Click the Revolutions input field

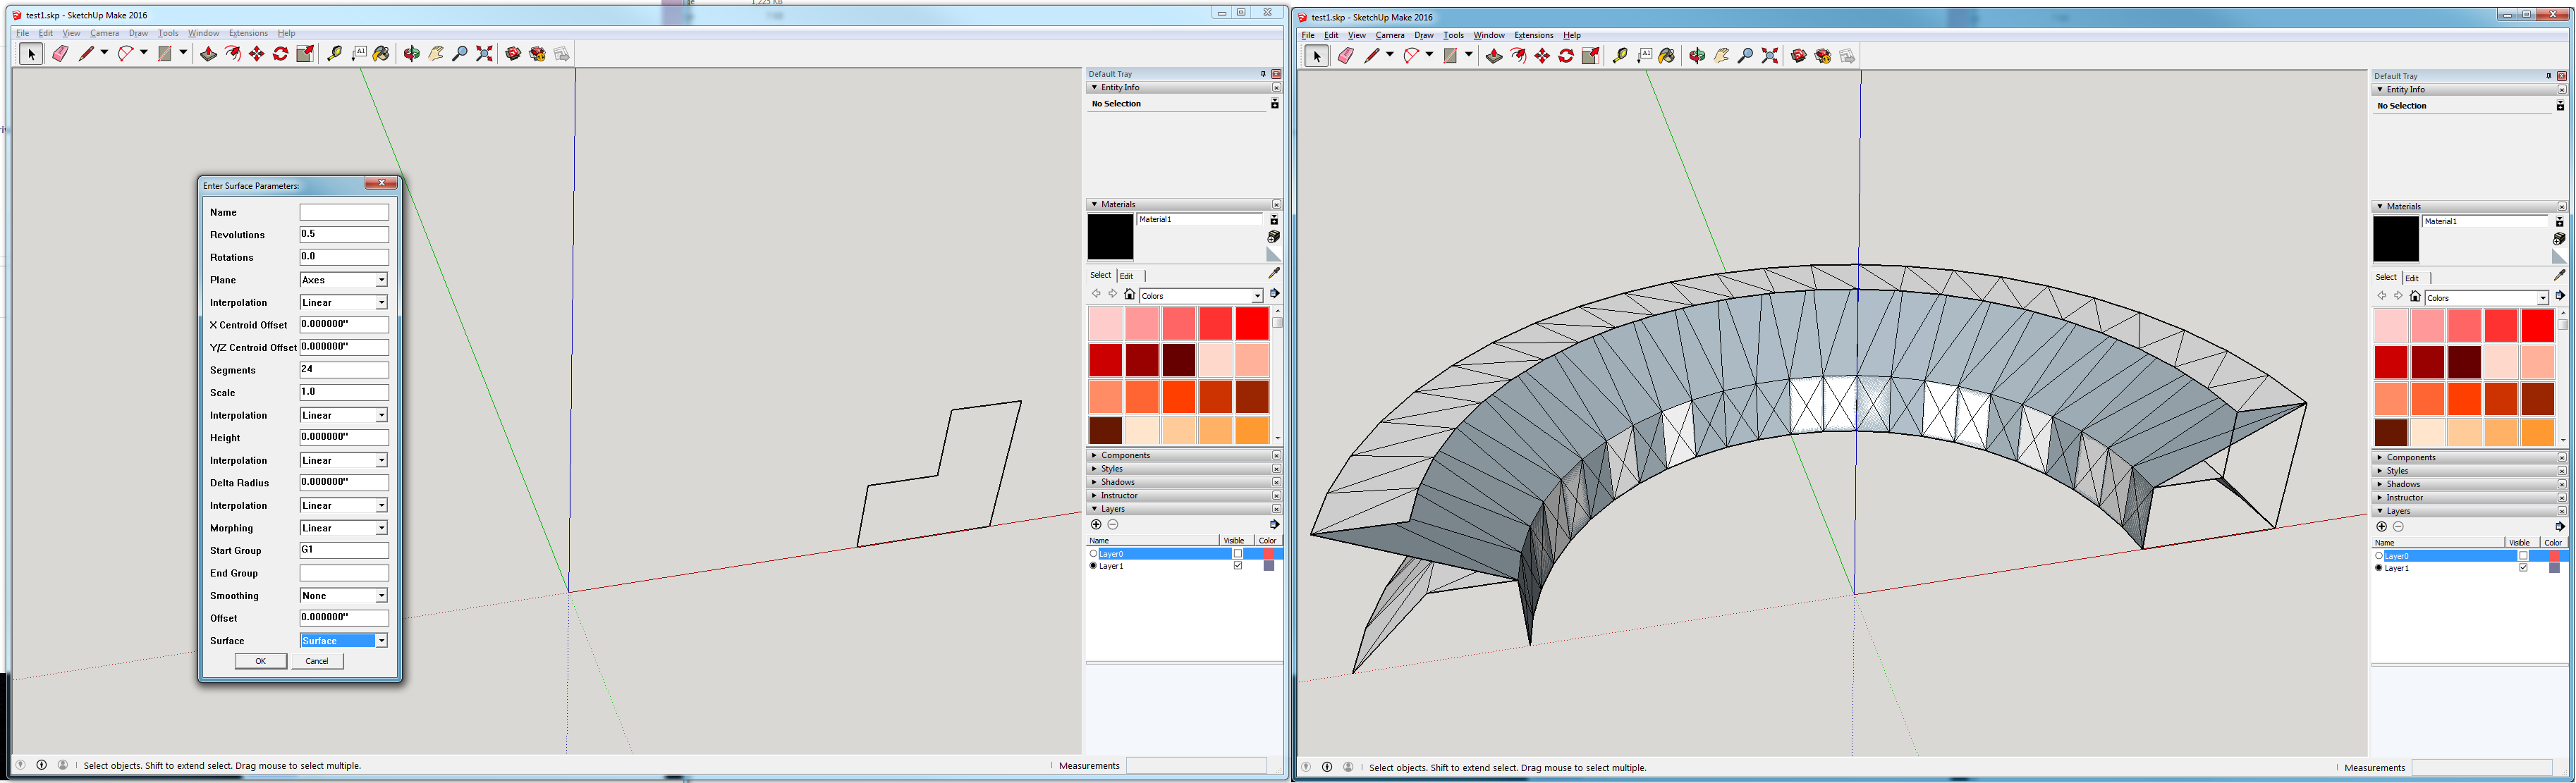(343, 235)
